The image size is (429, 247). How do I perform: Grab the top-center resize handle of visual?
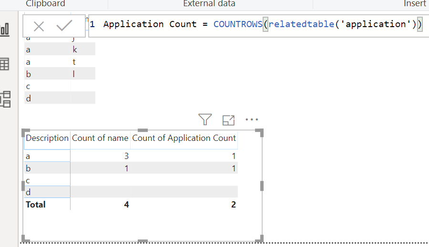[x=143, y=130]
